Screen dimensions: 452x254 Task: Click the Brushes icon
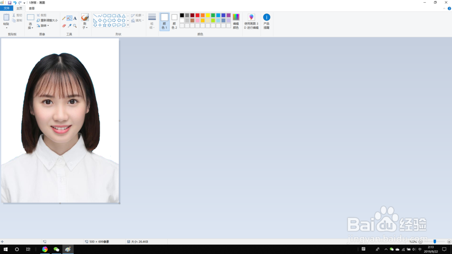click(x=85, y=17)
